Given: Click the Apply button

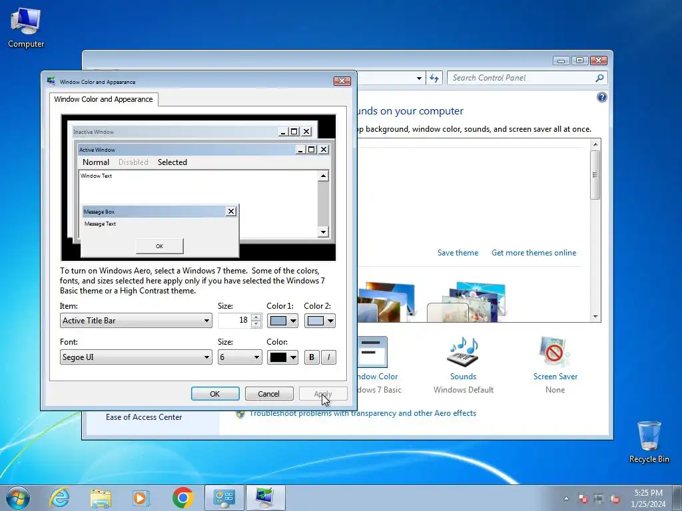Looking at the screenshot, I should coord(323,394).
